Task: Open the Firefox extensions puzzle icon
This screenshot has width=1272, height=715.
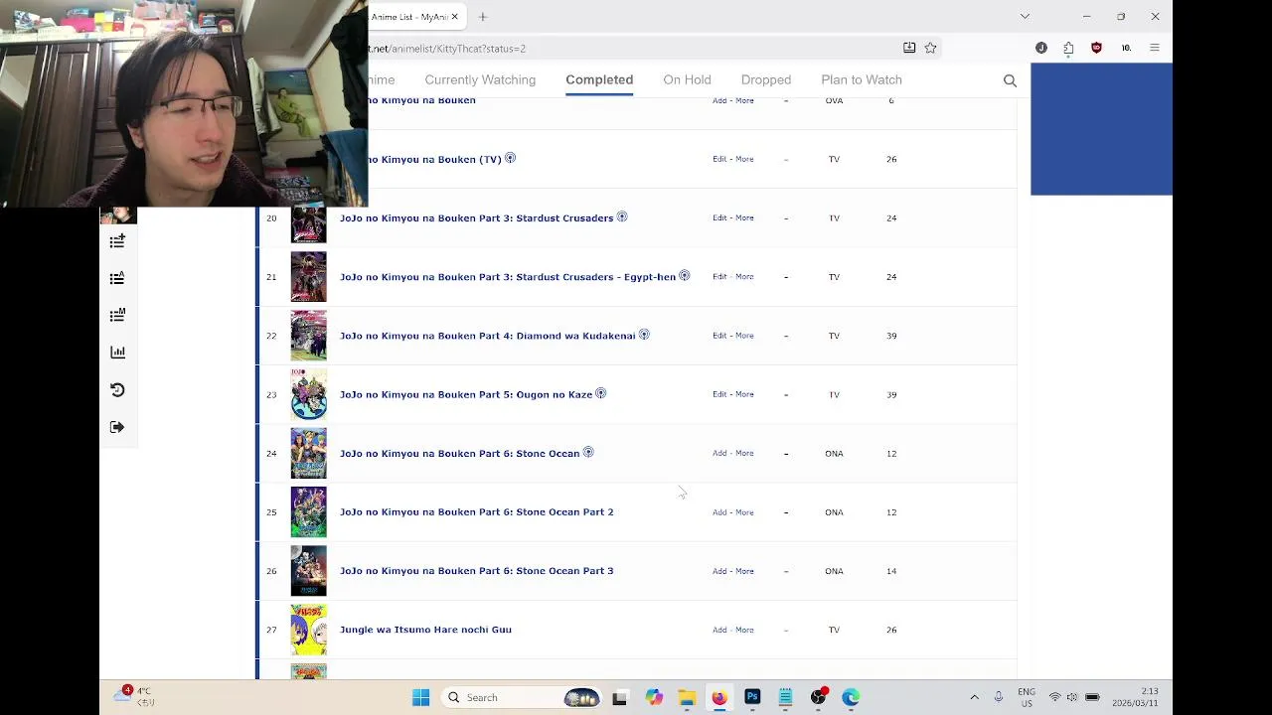Action: pyautogui.click(x=1068, y=48)
